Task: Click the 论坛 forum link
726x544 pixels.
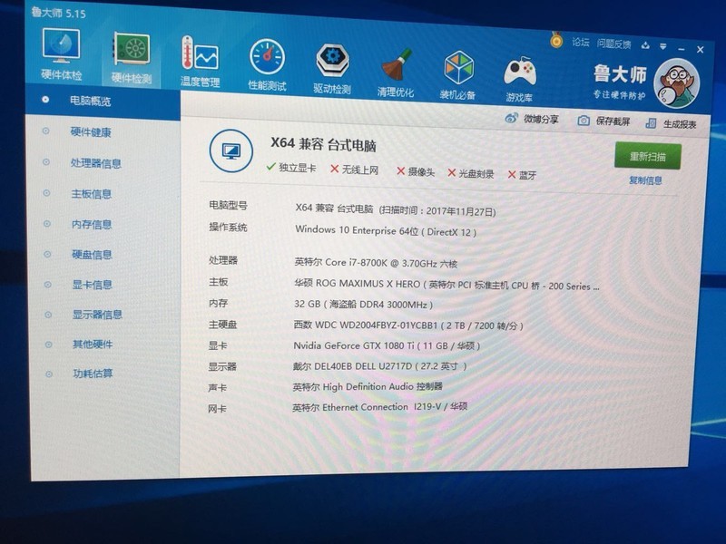Action: coord(580,43)
